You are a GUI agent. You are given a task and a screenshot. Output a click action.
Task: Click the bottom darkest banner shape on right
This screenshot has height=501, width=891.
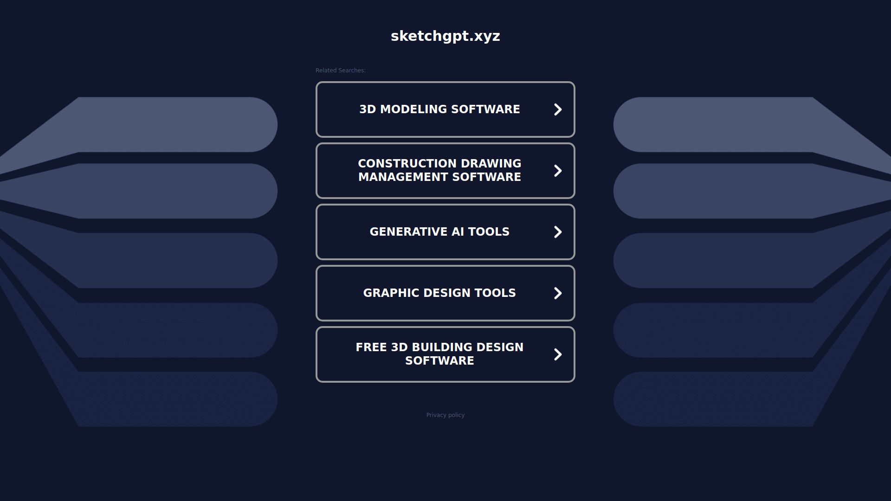tap(715, 399)
